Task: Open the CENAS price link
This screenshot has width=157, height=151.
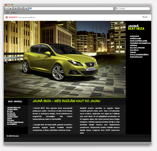Action: [133, 52]
